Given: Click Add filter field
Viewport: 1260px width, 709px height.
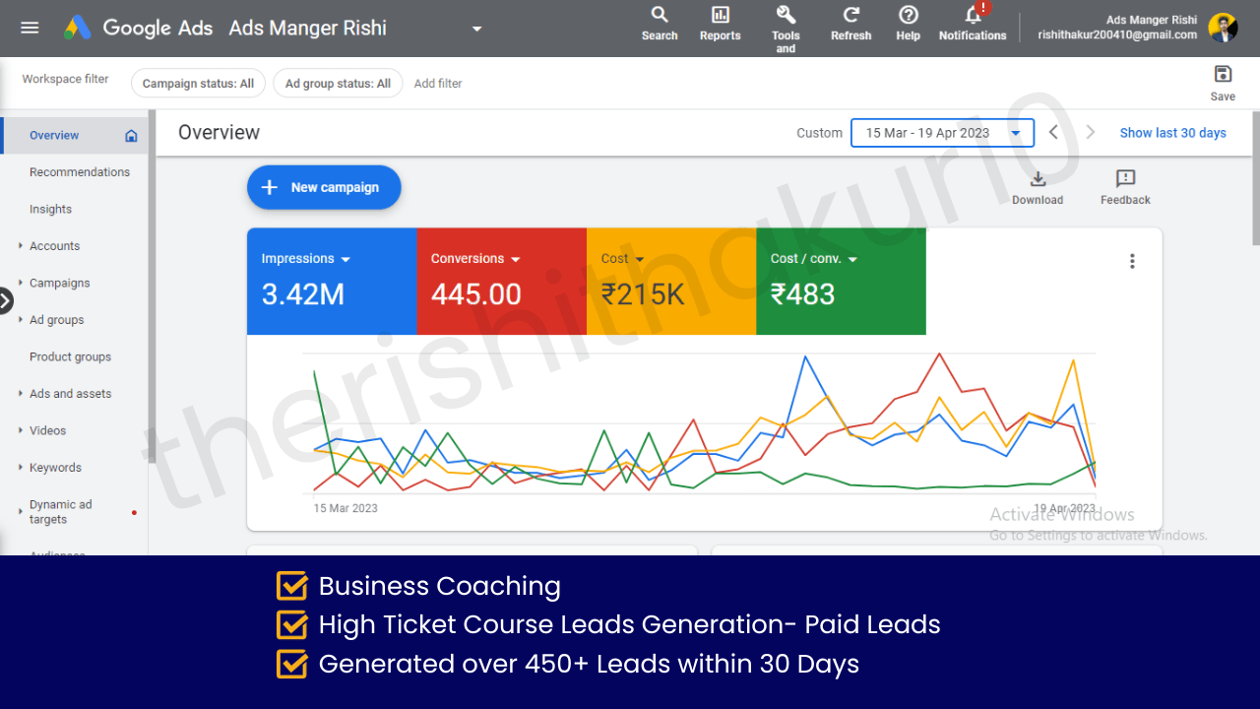Looking at the screenshot, I should (438, 84).
